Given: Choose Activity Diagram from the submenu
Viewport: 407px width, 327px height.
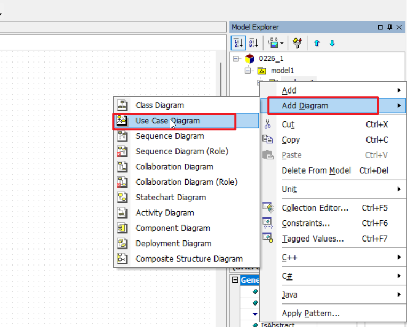Looking at the screenshot, I should [x=186, y=213].
